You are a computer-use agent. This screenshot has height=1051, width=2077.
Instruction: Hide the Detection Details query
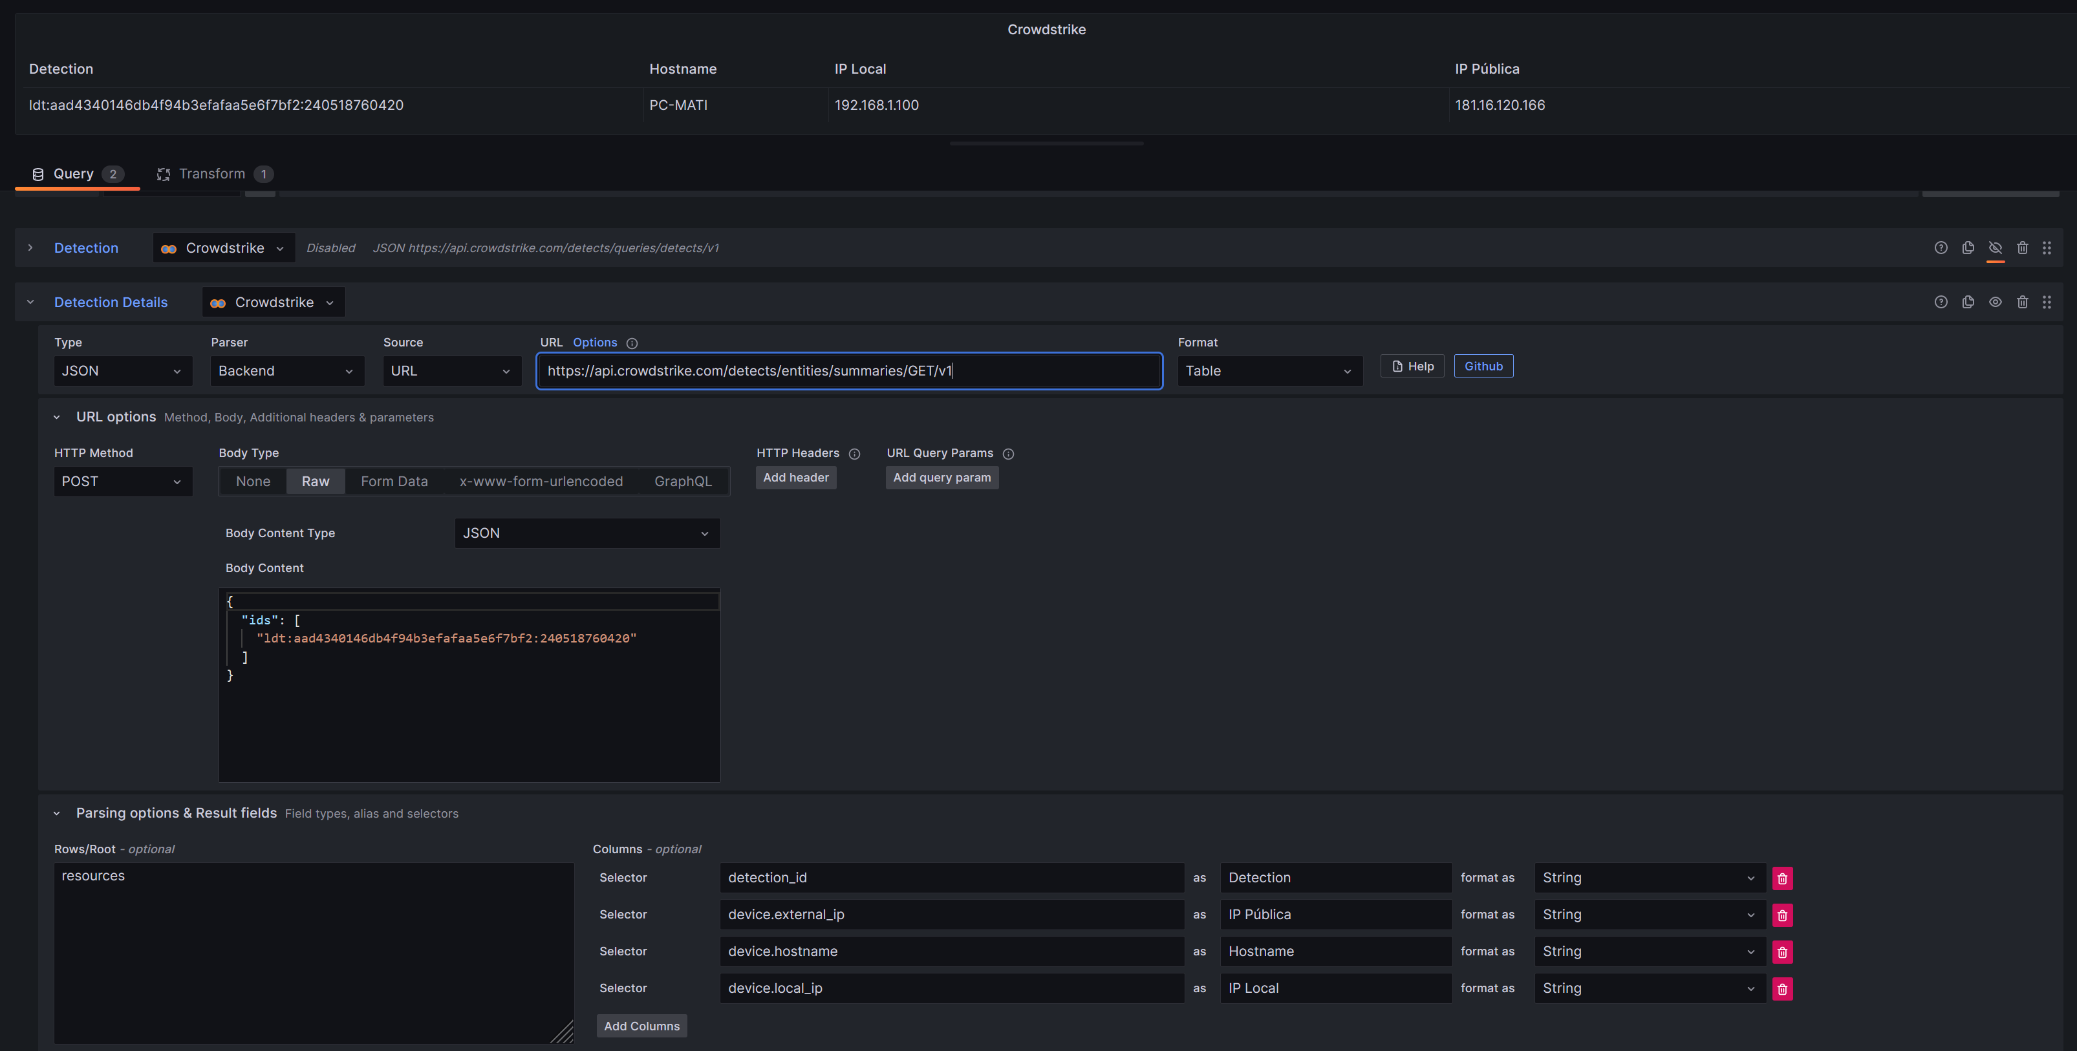(x=1996, y=301)
